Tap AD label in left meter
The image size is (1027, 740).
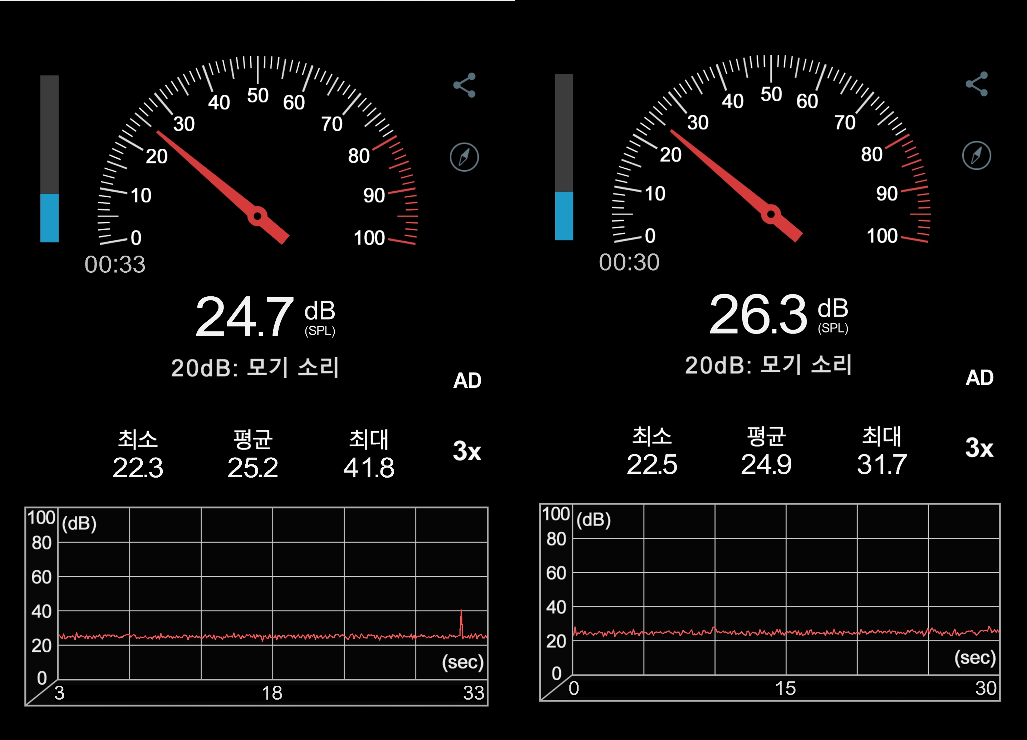(x=467, y=381)
